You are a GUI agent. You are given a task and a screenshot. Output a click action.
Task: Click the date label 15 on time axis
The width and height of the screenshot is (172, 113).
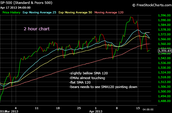pyautogui.click(x=138, y=108)
